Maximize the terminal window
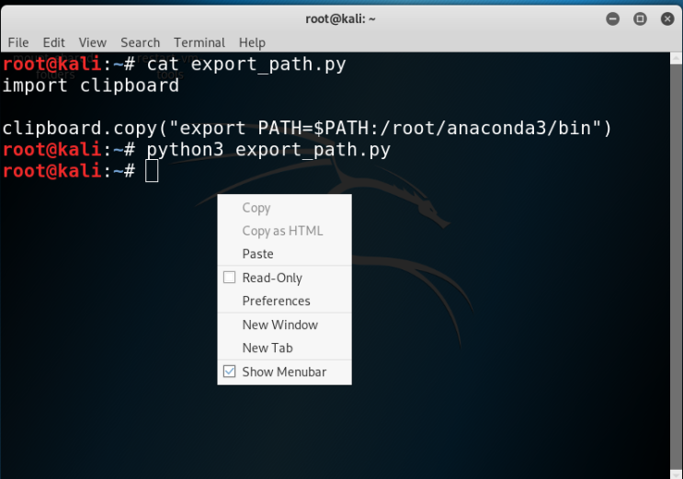Screen dimensions: 683x479 click(x=640, y=18)
